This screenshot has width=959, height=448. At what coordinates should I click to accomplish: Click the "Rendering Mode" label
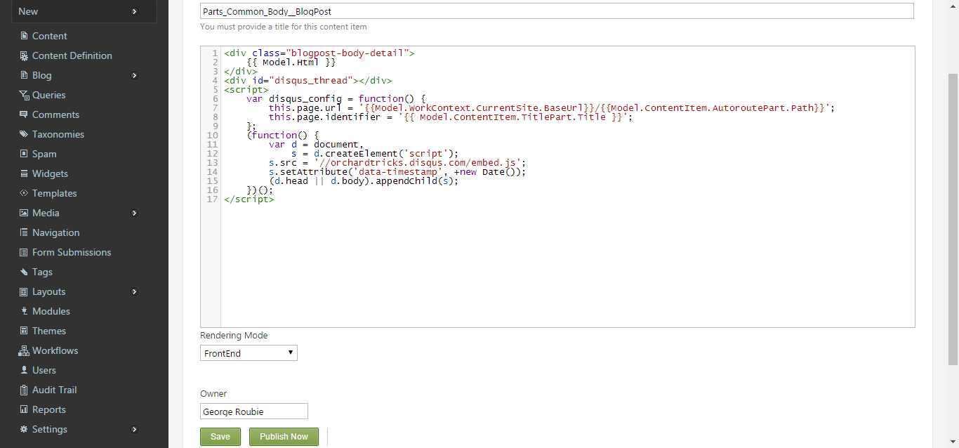click(234, 335)
